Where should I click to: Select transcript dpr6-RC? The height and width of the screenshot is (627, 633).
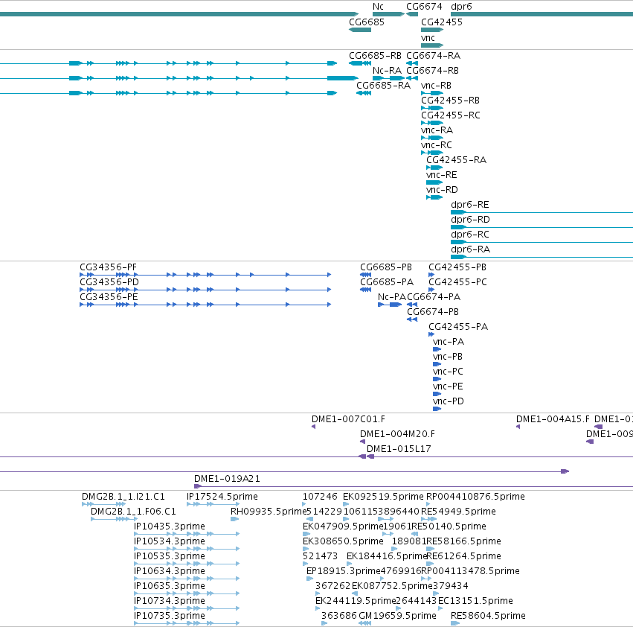[470, 235]
